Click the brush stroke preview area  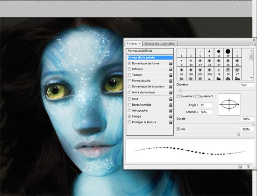tap(190, 151)
